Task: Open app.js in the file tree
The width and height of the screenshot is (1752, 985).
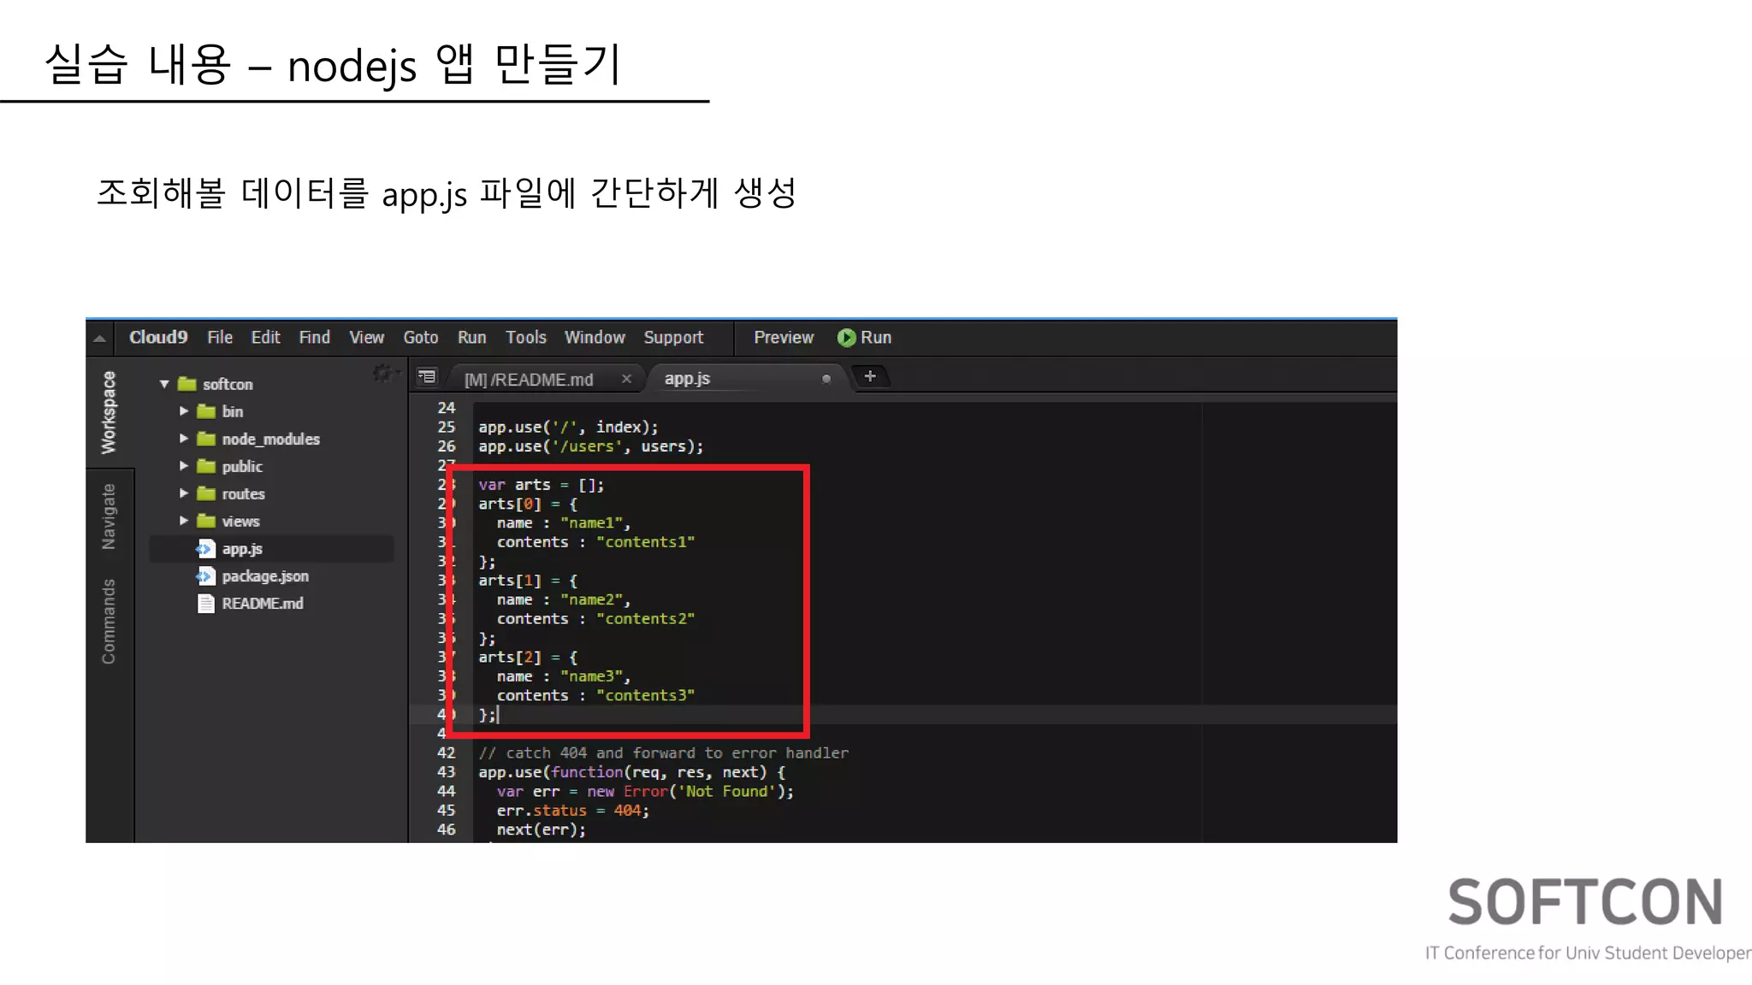Action: tap(242, 549)
